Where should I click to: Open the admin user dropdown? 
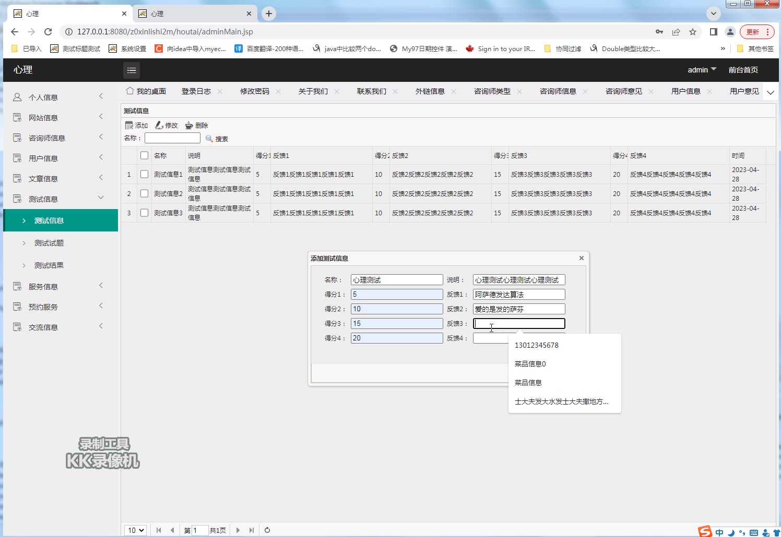[x=702, y=70]
